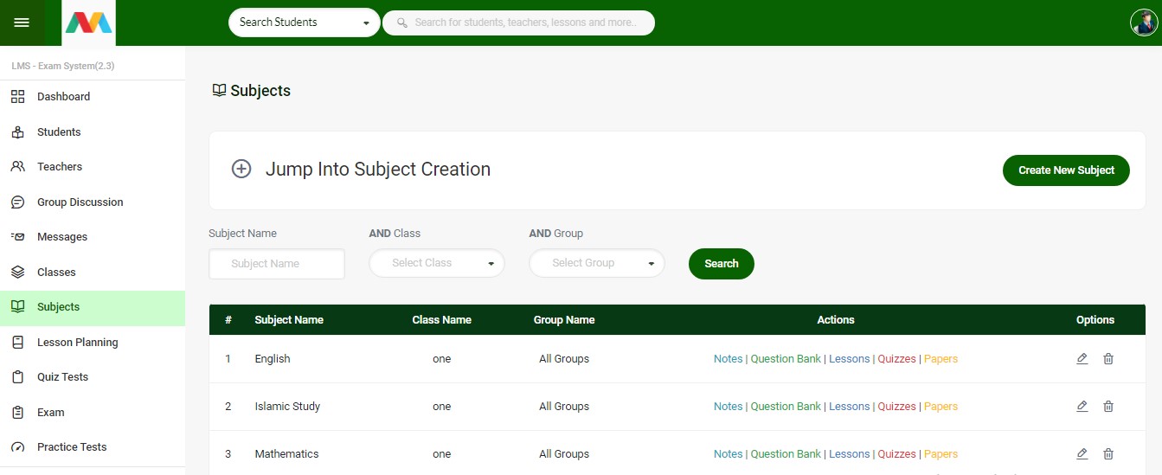This screenshot has height=475, width=1162.
Task: Click the Subject Name column header
Action: pyautogui.click(x=289, y=320)
